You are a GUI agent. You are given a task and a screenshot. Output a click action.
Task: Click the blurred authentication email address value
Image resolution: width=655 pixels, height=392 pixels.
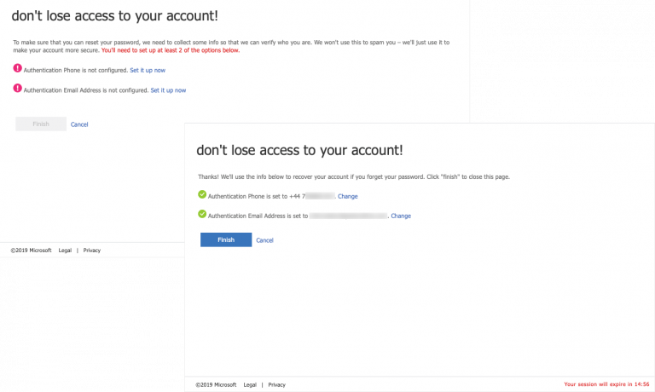pyautogui.click(x=348, y=216)
